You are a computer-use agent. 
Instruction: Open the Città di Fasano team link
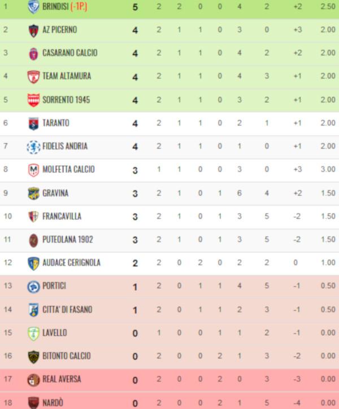67,309
